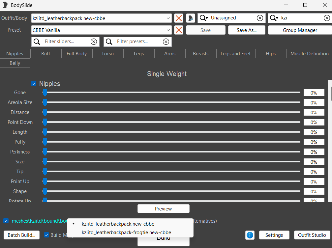332x248 pixels.
Task: Select kziitd_leatherbackpack-frogtie new-cbbe in popup
Action: click(x=130, y=232)
